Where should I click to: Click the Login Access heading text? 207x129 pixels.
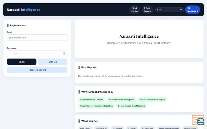click(18, 25)
